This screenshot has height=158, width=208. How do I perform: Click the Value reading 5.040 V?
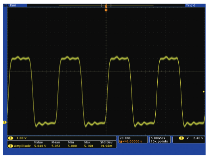point(40,146)
